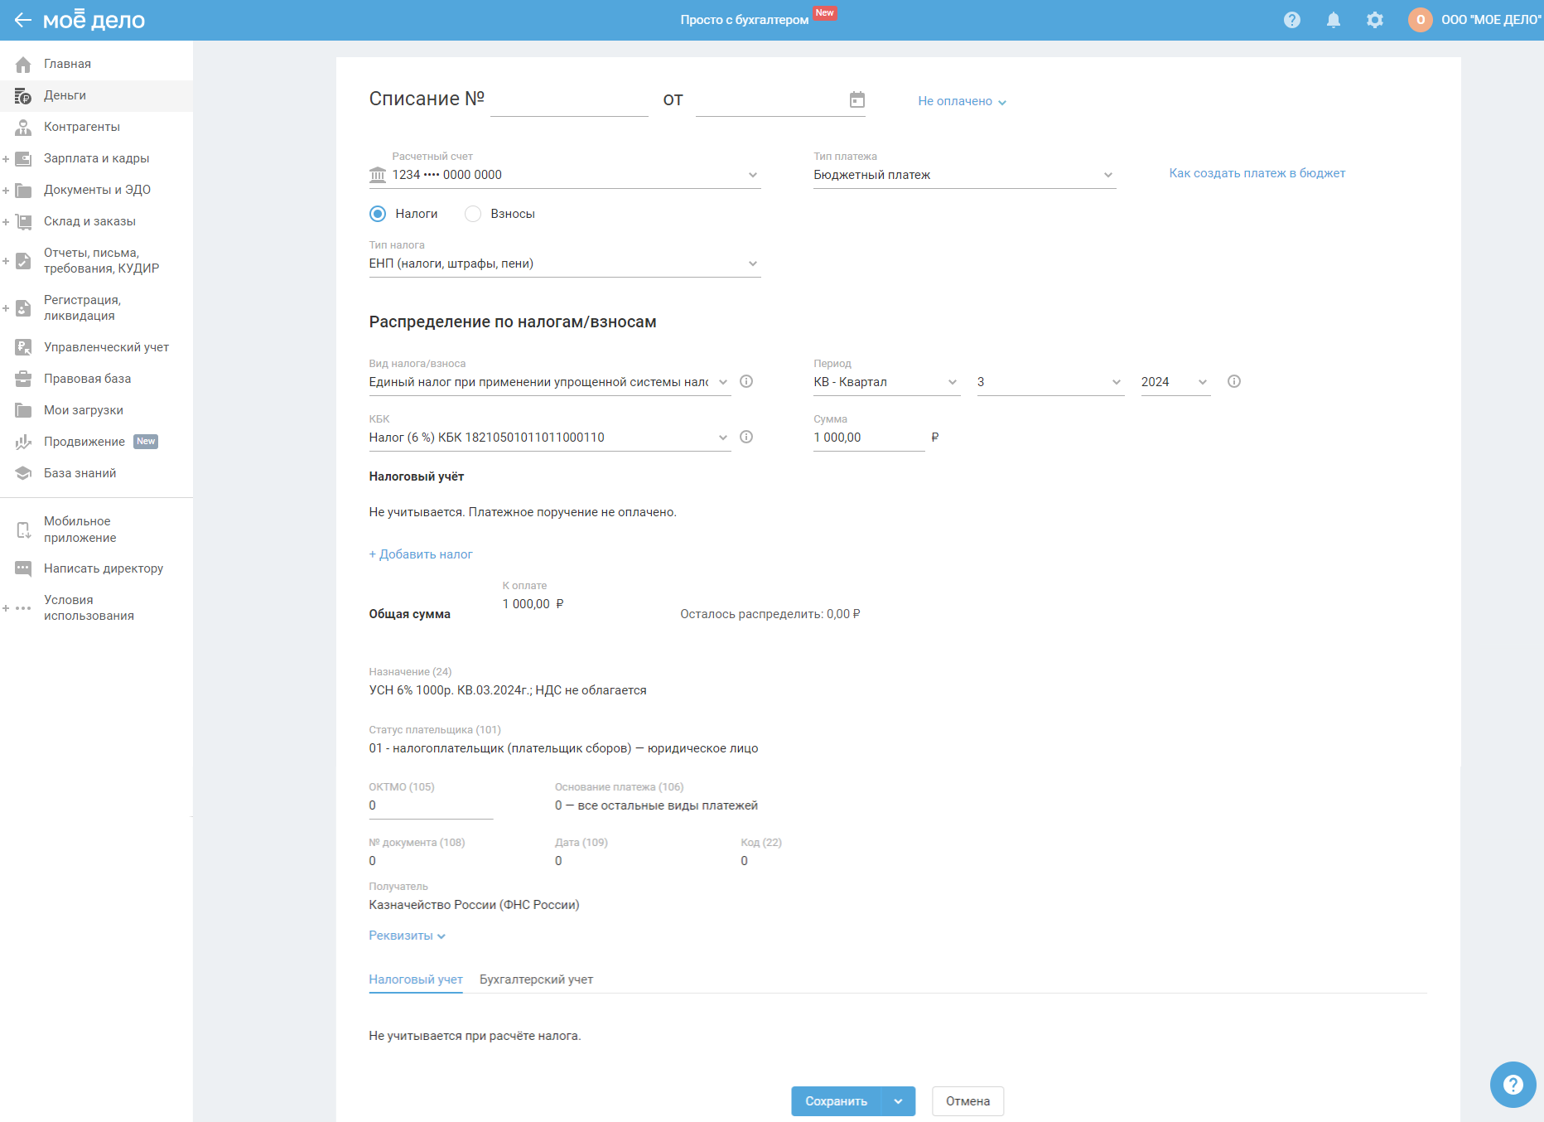Click the Склад и заказы icon

pyautogui.click(x=23, y=221)
